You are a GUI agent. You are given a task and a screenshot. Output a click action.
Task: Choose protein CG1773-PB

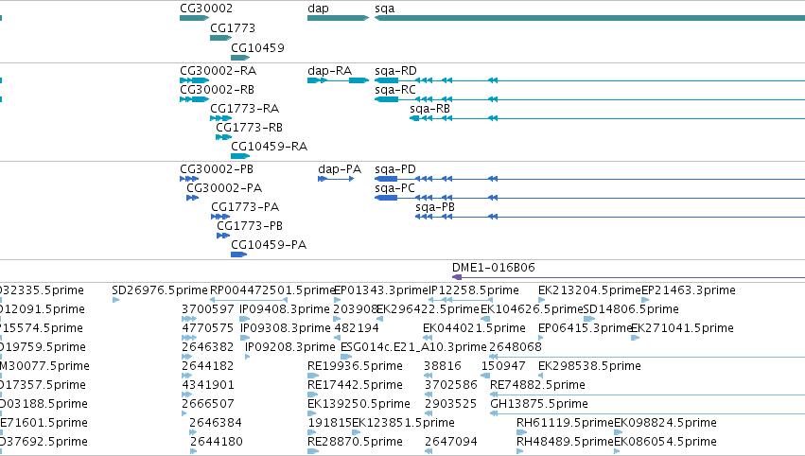click(x=223, y=236)
